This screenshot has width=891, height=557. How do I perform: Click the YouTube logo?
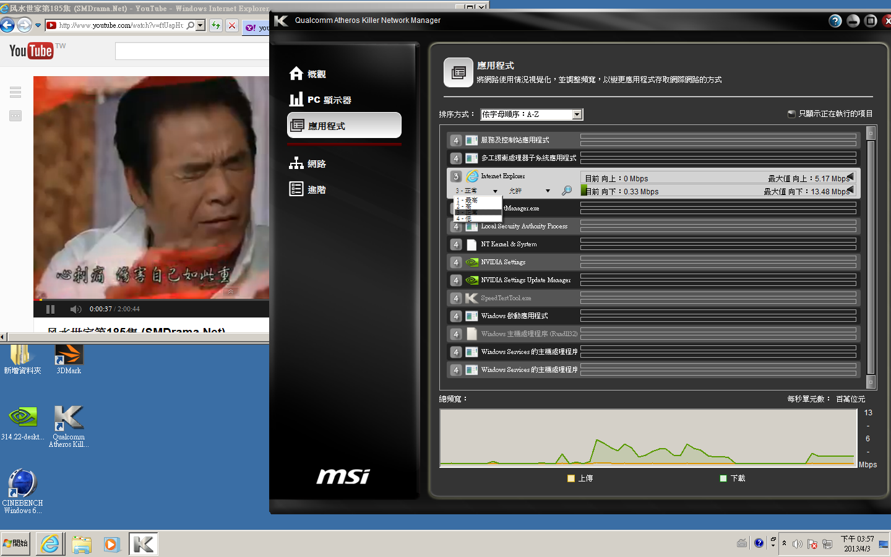(x=31, y=51)
